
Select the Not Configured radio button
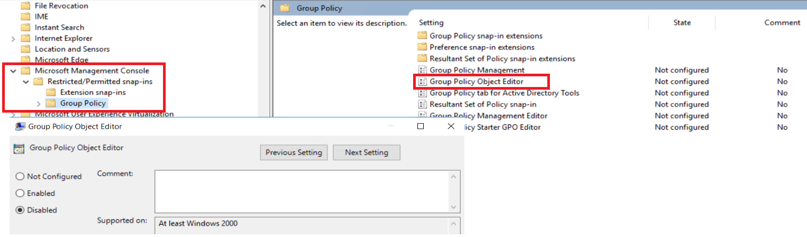tap(20, 177)
